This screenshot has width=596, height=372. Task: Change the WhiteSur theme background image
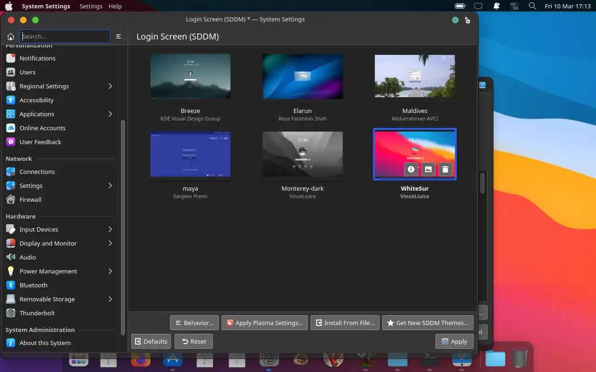click(428, 169)
